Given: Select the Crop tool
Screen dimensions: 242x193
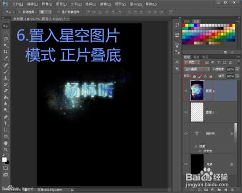Looking at the screenshot, I should (x=6, y=52).
